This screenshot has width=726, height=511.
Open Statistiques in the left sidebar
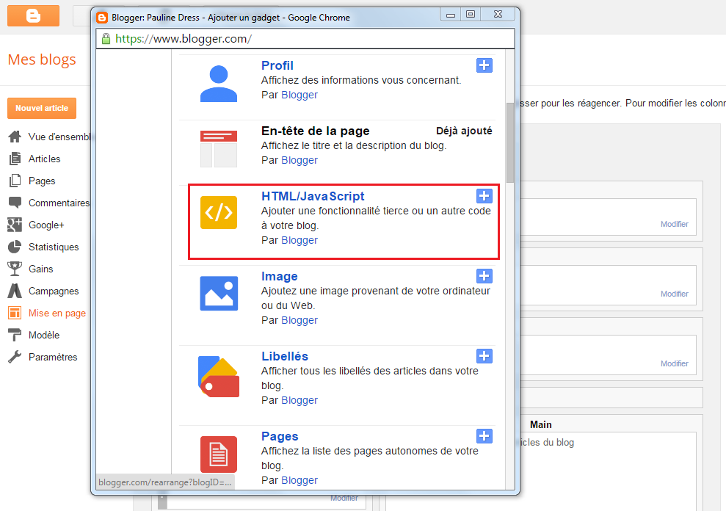tap(54, 247)
